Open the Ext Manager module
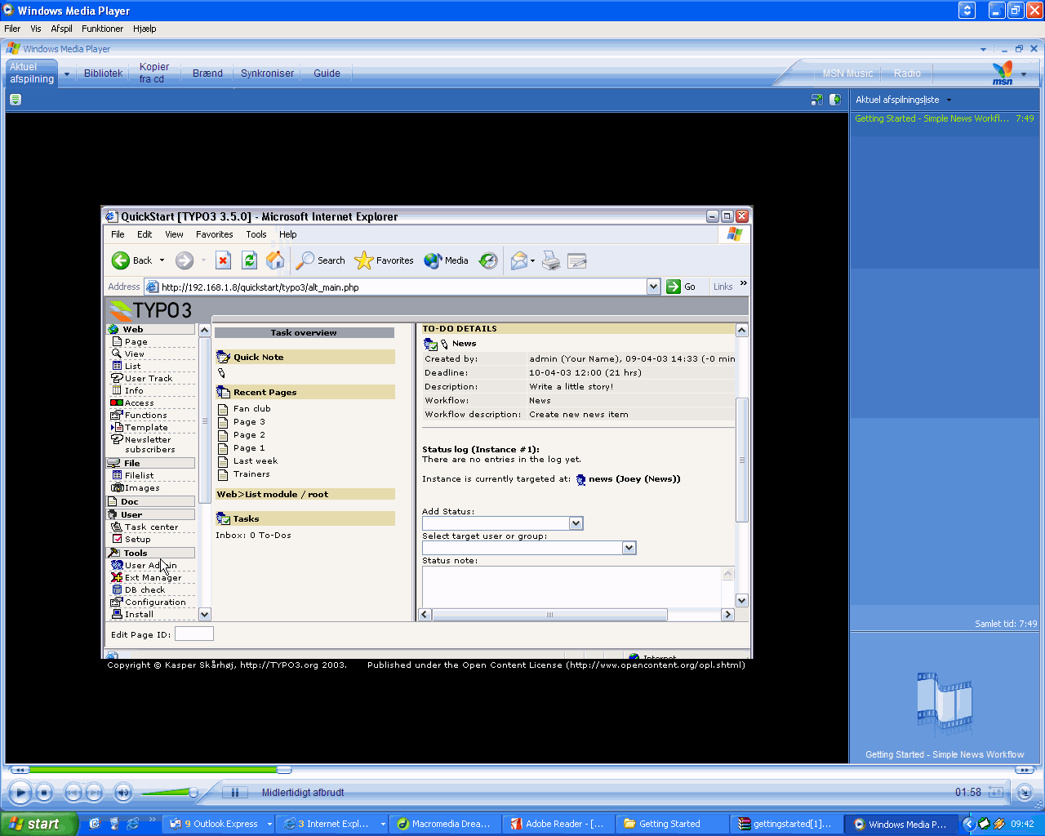 [153, 578]
